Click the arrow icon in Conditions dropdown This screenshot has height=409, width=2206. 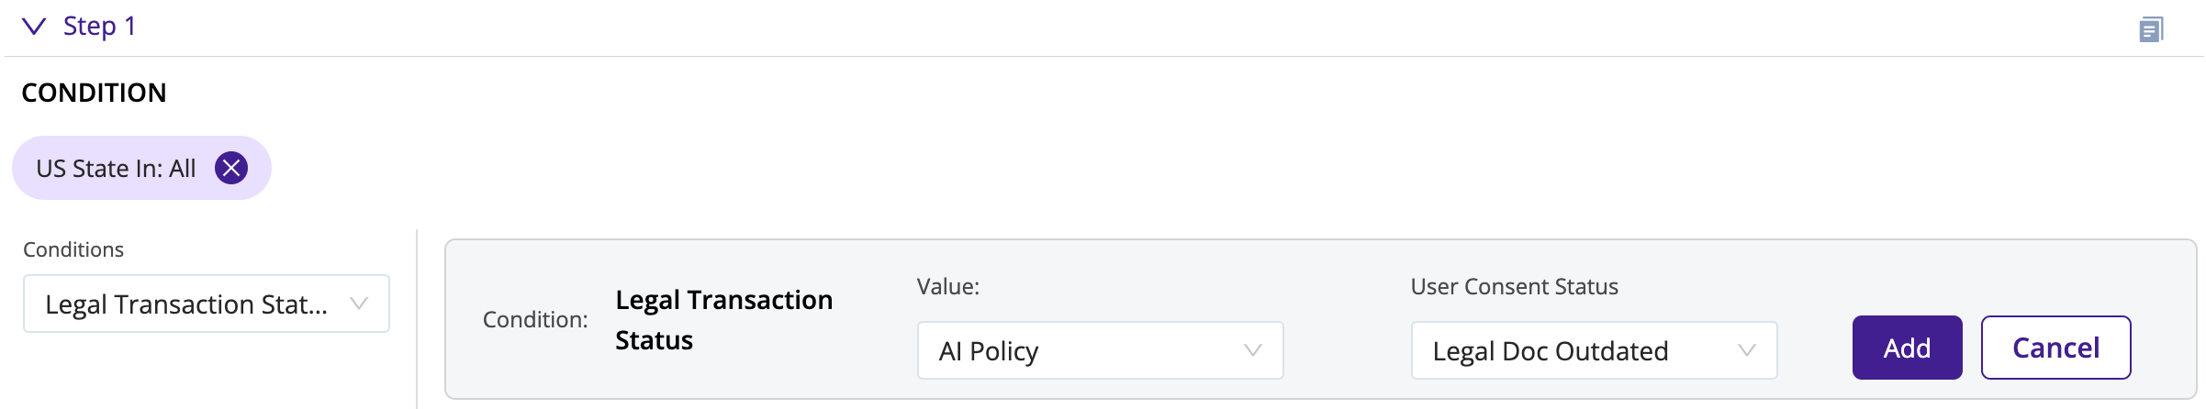(x=359, y=304)
